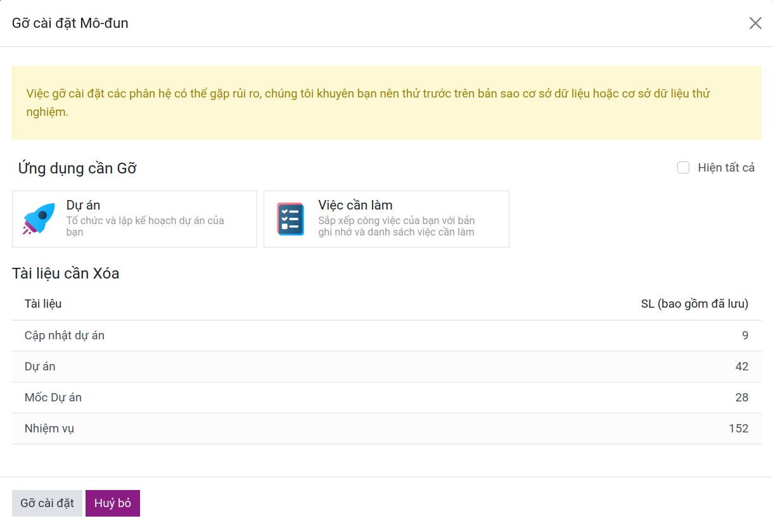Screen dimensions: 773x528
Task: Click the Hiện tất cả label text
Action: [x=726, y=168]
